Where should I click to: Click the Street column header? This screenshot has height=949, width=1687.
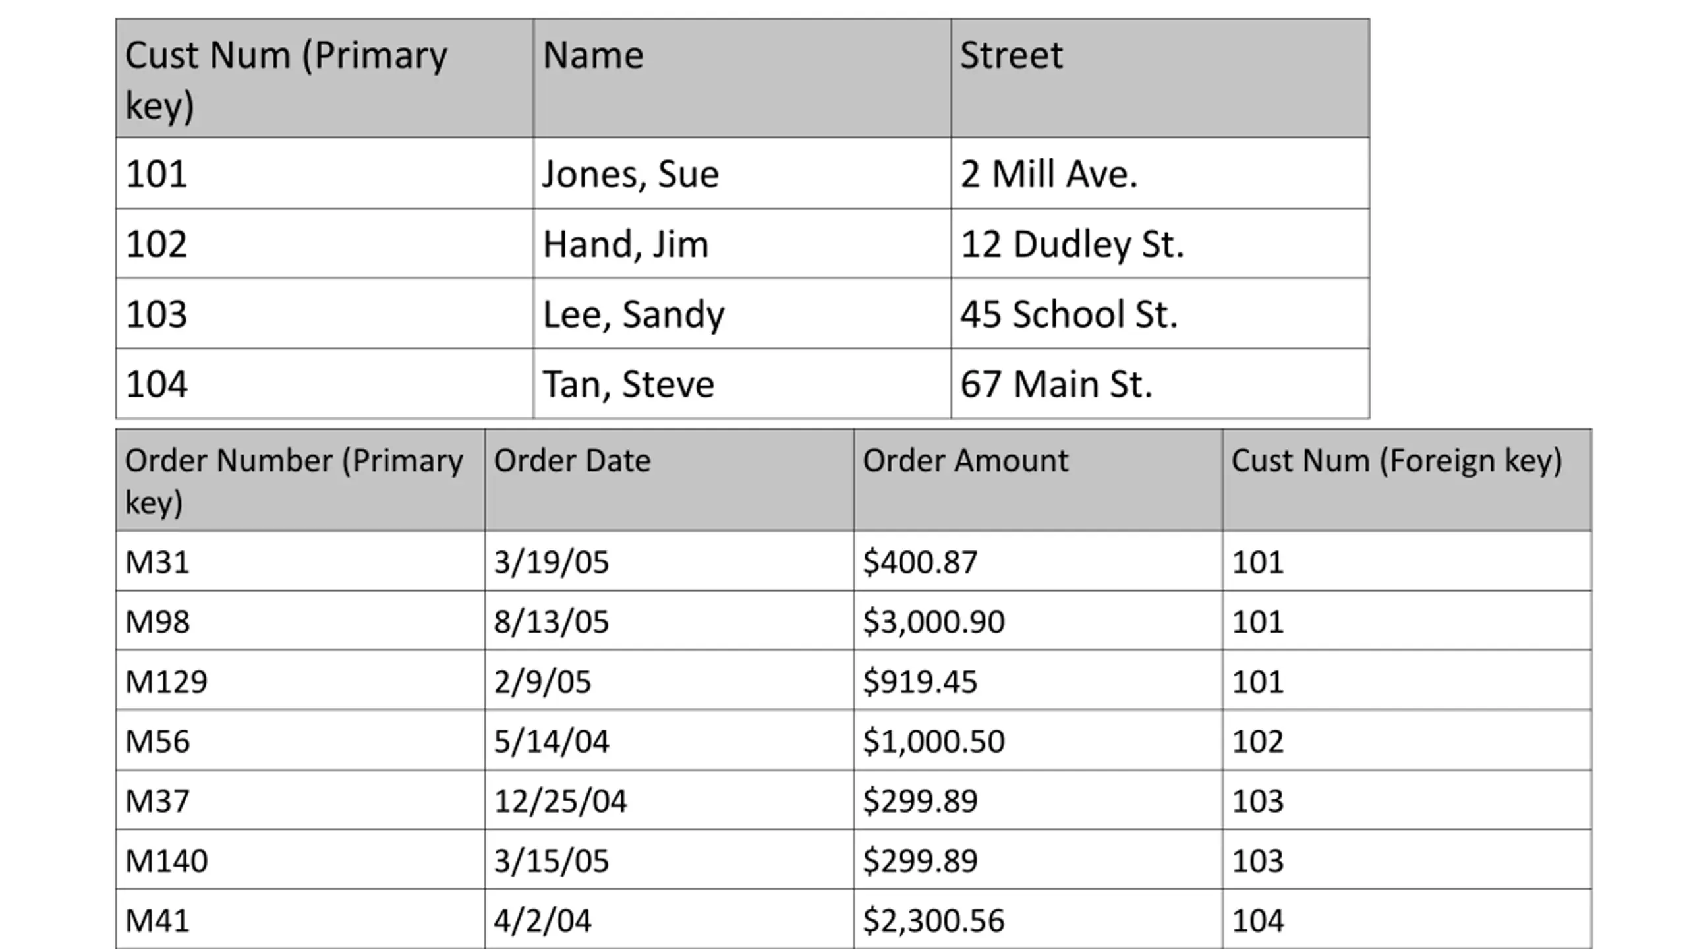(x=1160, y=78)
